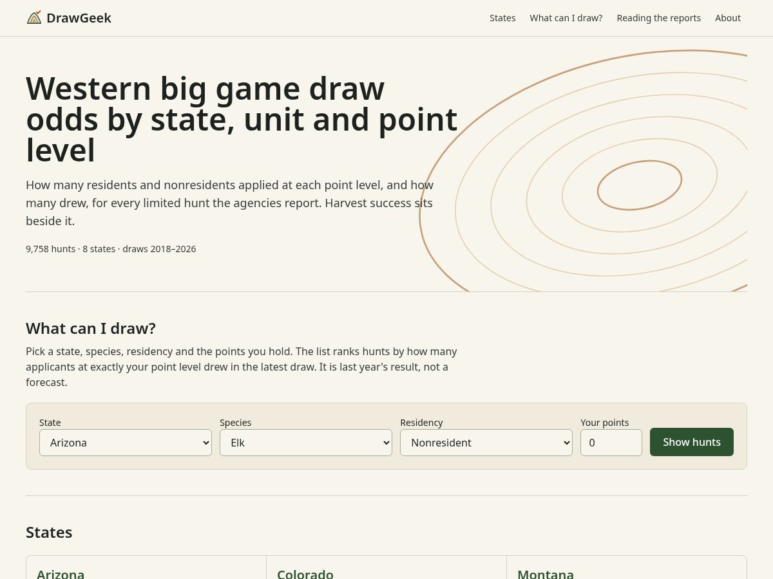The height and width of the screenshot is (579, 773).
Task: Click the 'Pick a state, species, residency' description
Action: pos(242,367)
